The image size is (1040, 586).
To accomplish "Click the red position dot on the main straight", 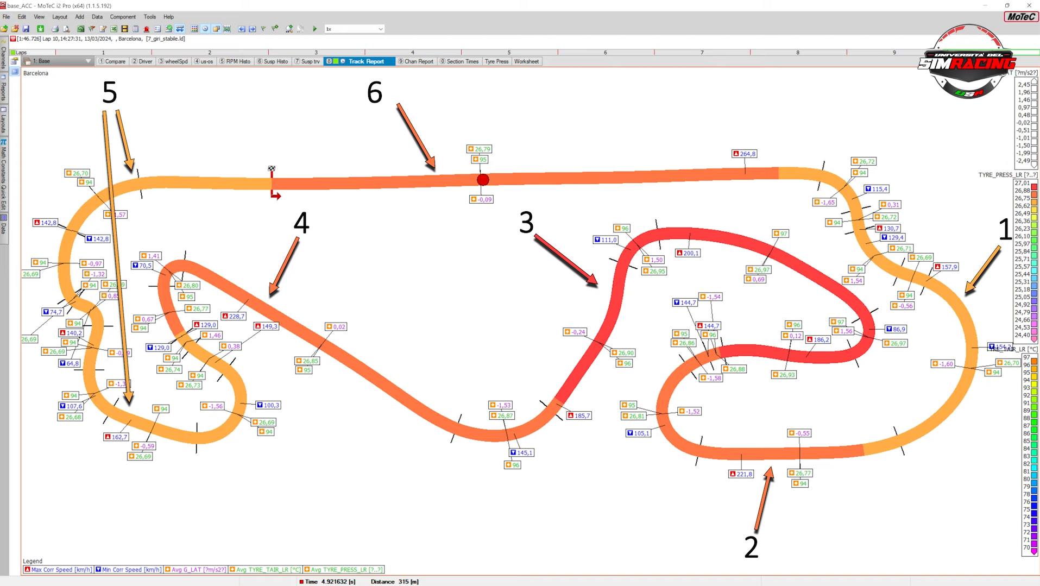I will [x=483, y=180].
